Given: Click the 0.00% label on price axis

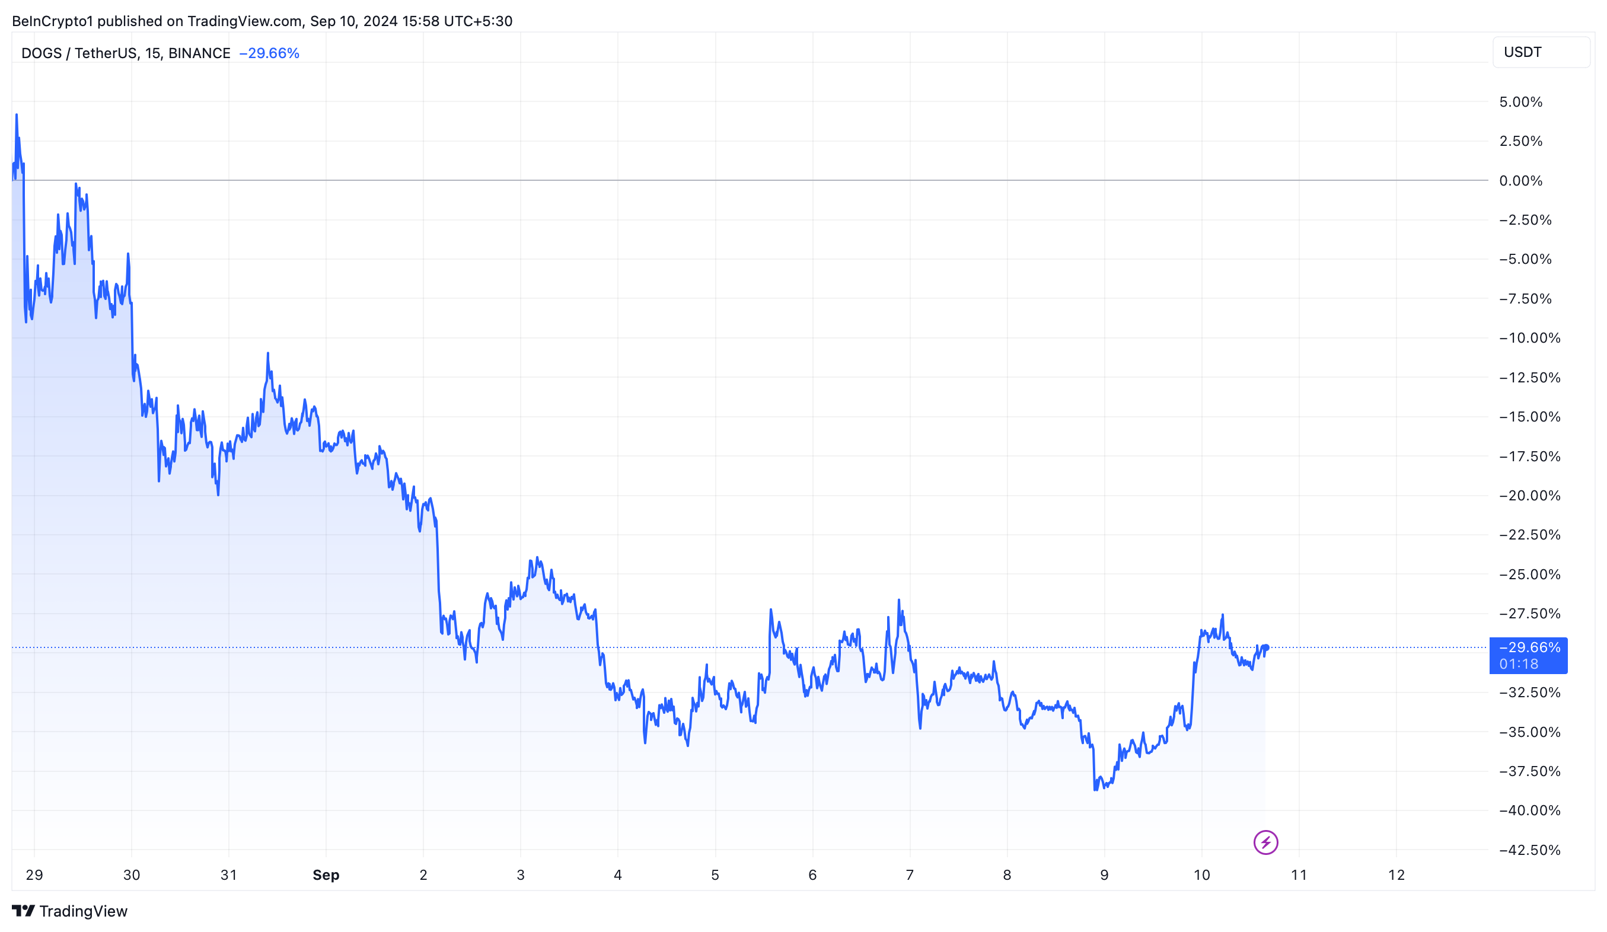Looking at the screenshot, I should (1520, 181).
